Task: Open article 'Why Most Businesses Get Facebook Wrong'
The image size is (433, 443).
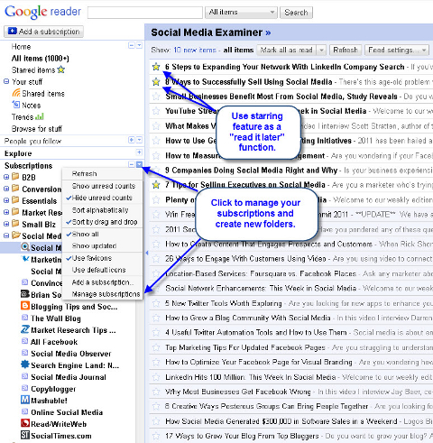Action: pyautogui.click(x=238, y=392)
